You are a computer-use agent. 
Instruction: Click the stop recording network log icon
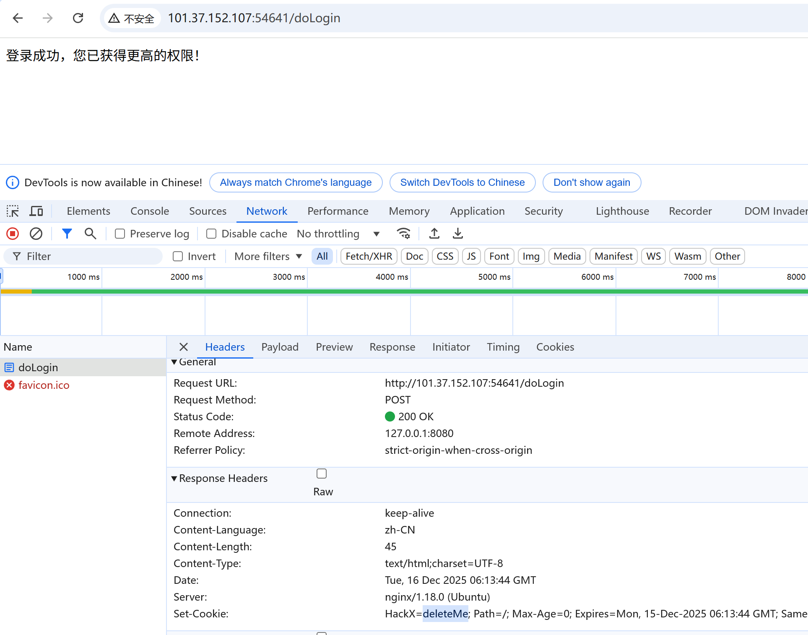click(x=13, y=234)
